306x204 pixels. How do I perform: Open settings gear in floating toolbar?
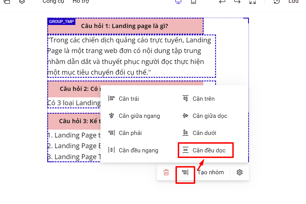(x=240, y=172)
